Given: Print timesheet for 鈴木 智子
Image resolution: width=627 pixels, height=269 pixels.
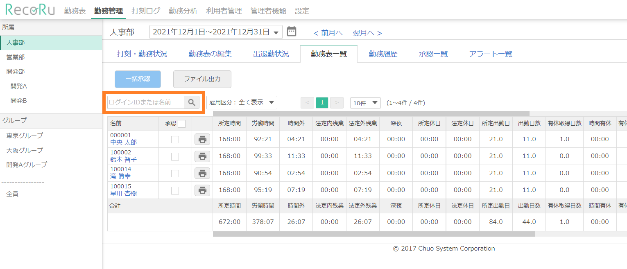Looking at the screenshot, I should click(x=202, y=156).
